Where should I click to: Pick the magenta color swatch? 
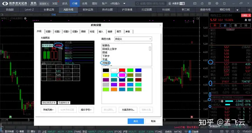(x=122, y=75)
